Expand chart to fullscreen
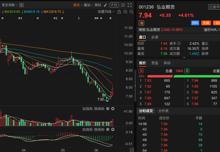 [130, 5]
